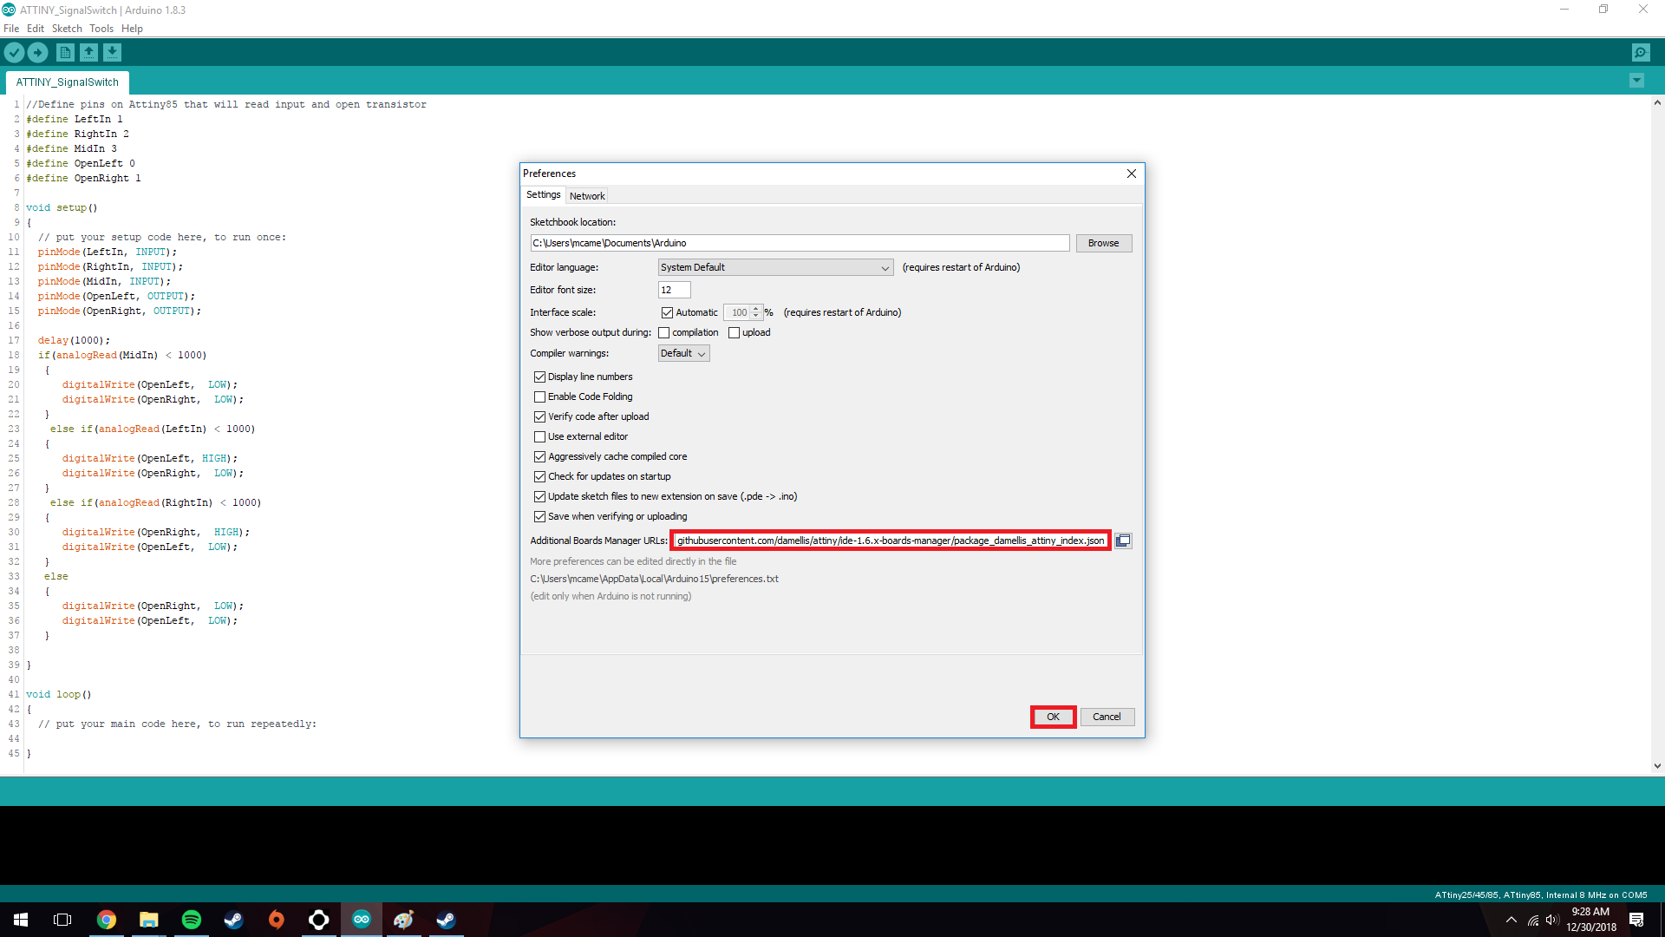Open Task View on the taskbar
1665x937 pixels.
pyautogui.click(x=62, y=920)
